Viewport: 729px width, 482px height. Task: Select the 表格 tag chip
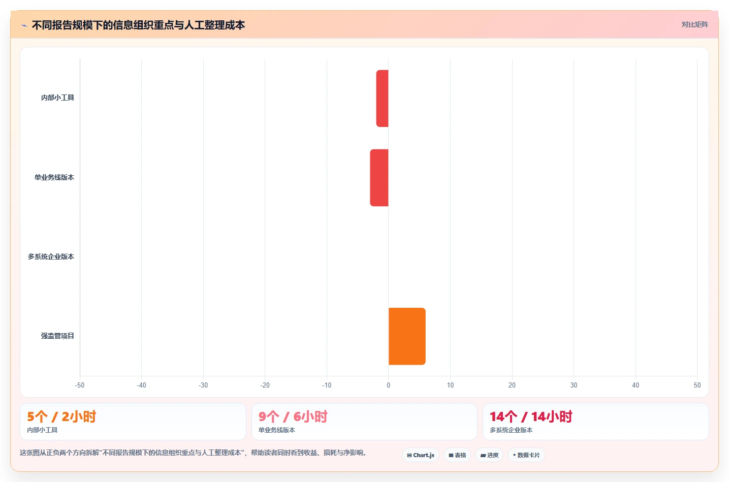[457, 455]
